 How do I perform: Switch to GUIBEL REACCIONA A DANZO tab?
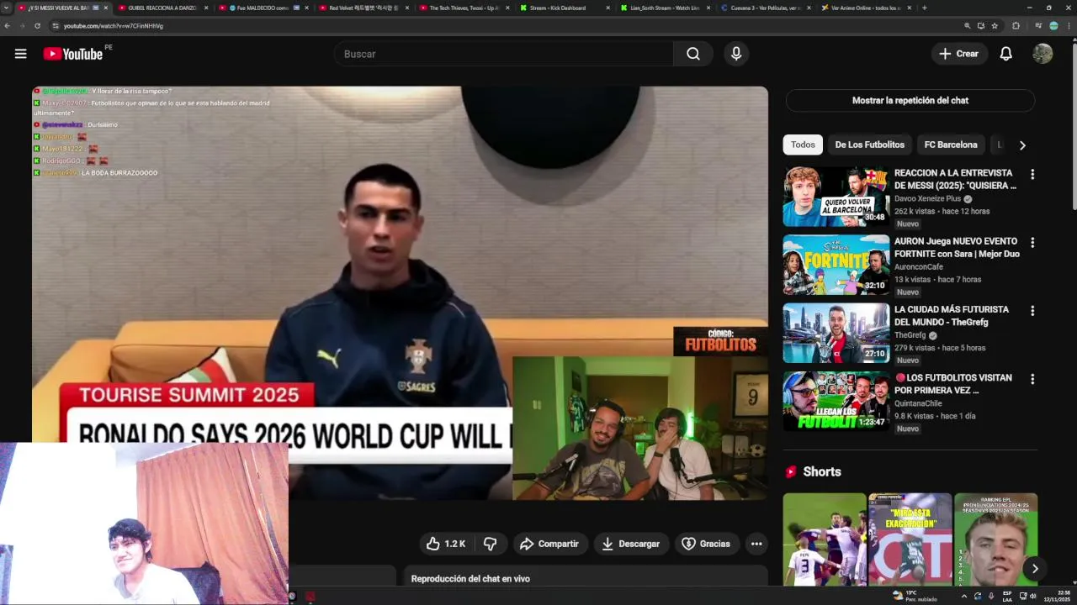162,8
